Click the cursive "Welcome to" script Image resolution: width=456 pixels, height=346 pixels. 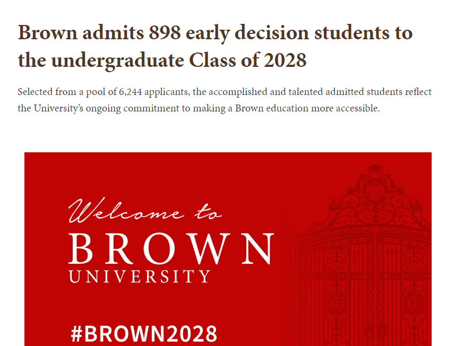pos(145,210)
